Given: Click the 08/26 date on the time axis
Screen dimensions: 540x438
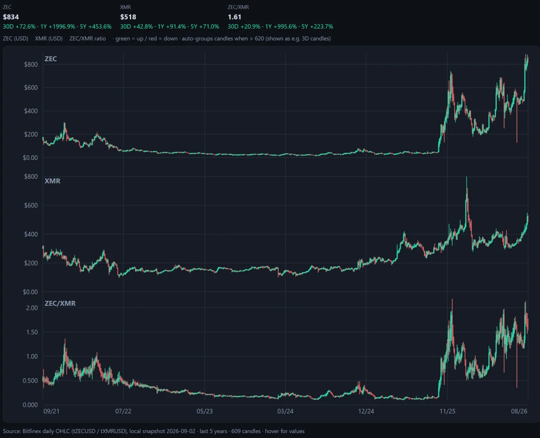Looking at the screenshot, I should click(519, 411).
